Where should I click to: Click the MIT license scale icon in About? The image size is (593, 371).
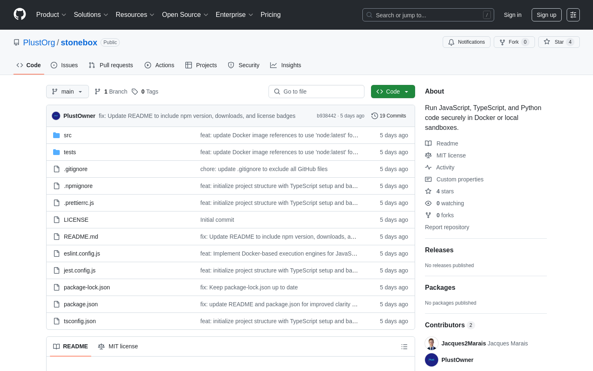click(428, 155)
